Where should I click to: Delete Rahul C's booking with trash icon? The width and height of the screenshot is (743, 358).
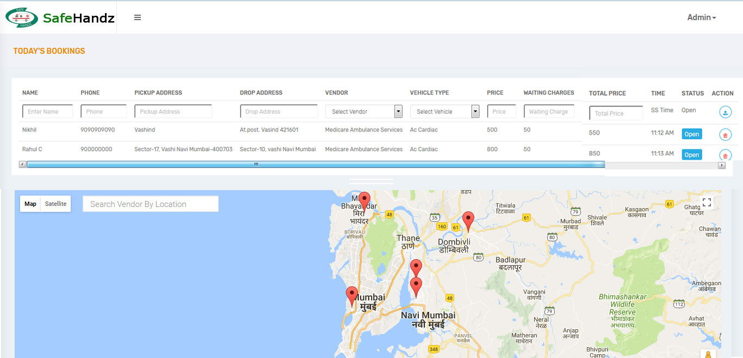click(725, 155)
